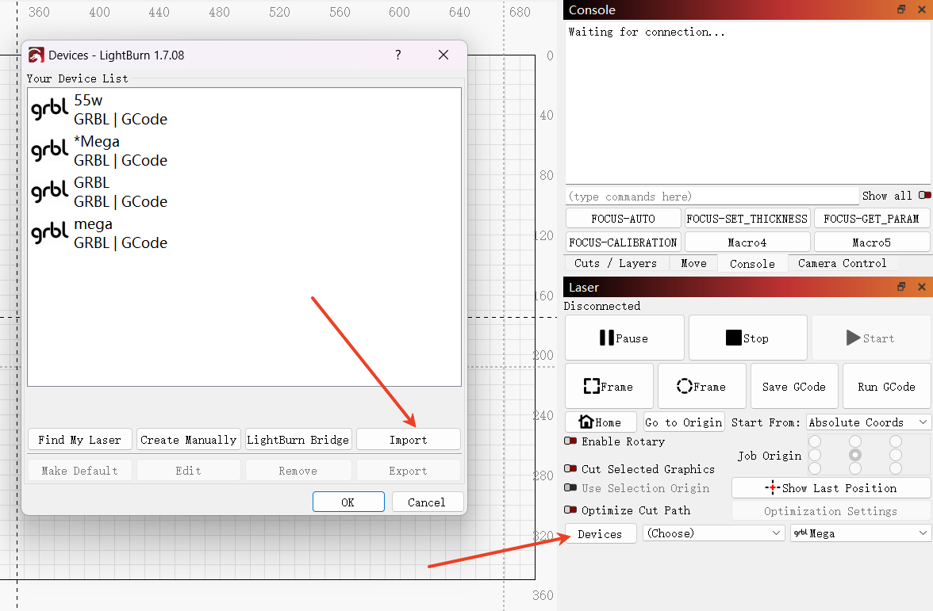Set Job Origin to the top-center radio button
This screenshot has height=611, width=933.
click(x=855, y=441)
